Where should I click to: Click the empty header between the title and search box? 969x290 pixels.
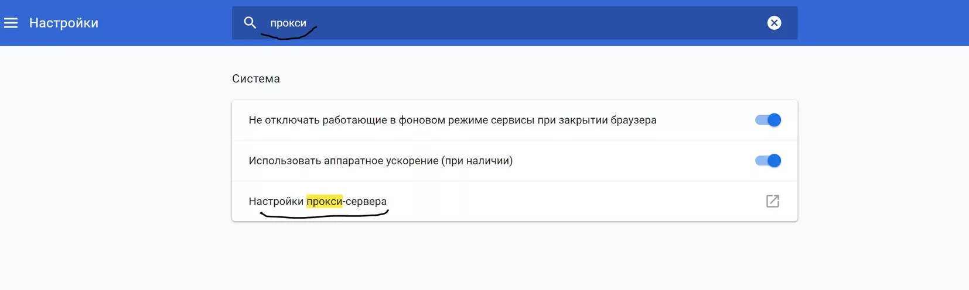(x=165, y=23)
